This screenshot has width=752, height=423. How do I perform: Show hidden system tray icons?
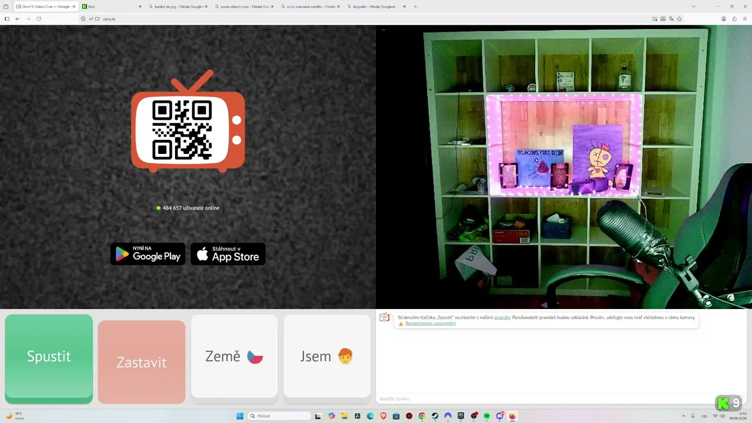pyautogui.click(x=683, y=416)
